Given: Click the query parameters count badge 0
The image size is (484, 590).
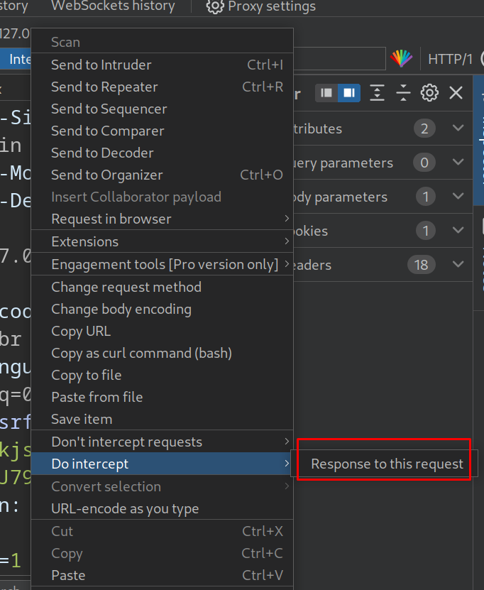Looking at the screenshot, I should (x=424, y=163).
